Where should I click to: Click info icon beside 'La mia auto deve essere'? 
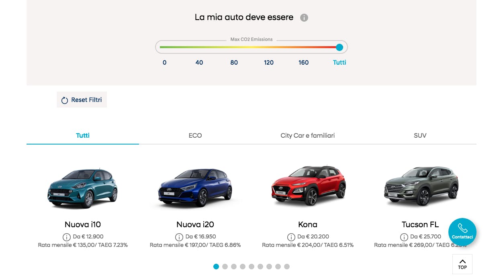[304, 18]
